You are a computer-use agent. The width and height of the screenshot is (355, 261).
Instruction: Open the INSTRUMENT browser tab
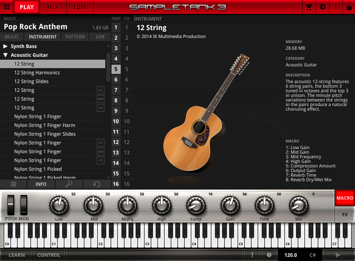[x=43, y=37]
